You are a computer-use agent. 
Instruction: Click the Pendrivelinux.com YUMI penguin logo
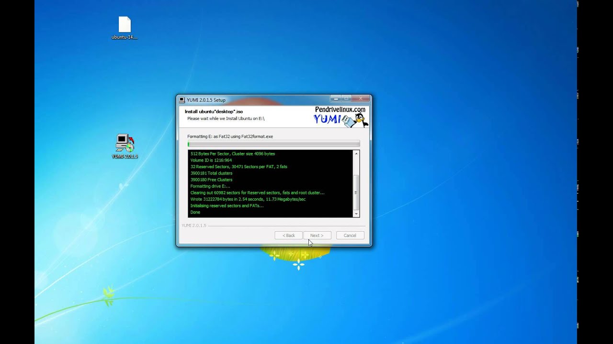tap(341, 117)
